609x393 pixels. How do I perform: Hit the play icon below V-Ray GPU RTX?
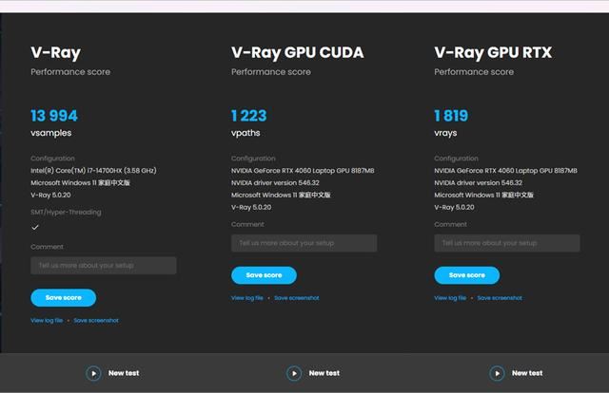[x=498, y=373]
